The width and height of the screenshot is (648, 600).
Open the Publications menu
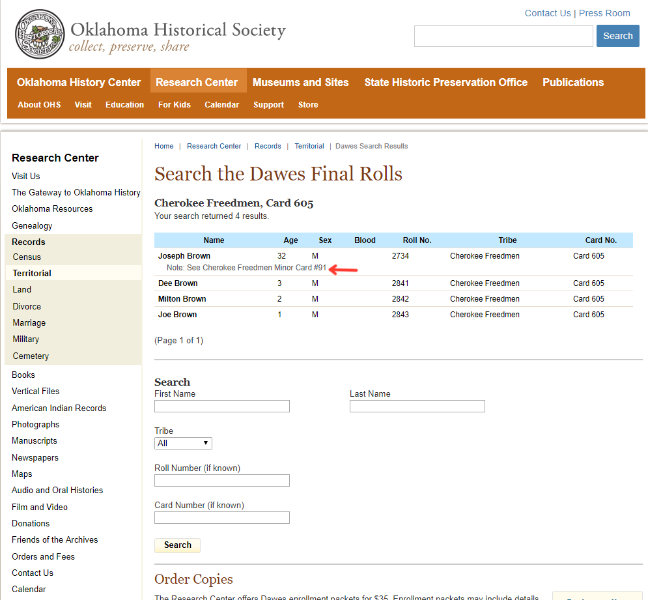coord(573,82)
